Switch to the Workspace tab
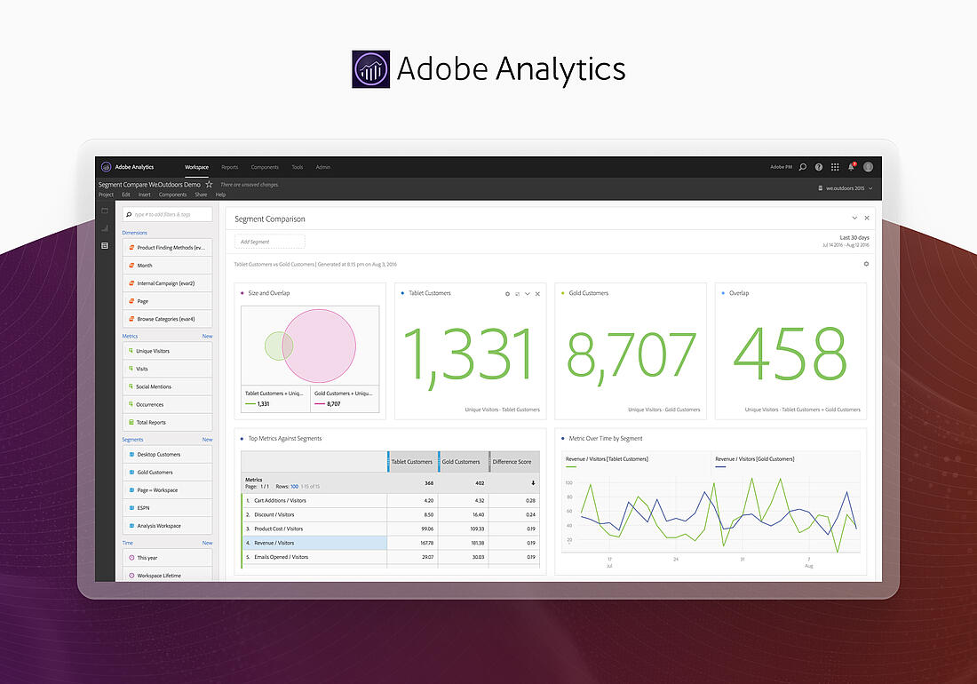The height and width of the screenshot is (684, 977). tap(196, 167)
